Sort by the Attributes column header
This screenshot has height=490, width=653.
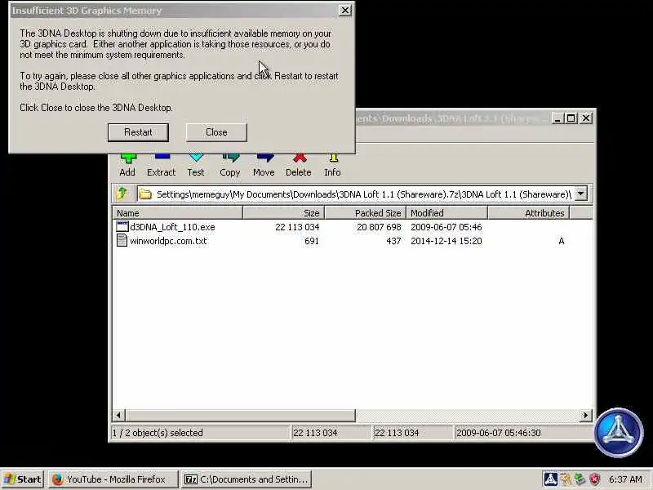click(528, 213)
